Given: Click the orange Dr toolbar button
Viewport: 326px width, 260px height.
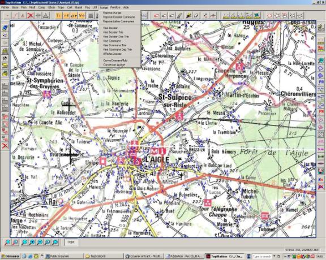Looking at the screenshot, I should (x=74, y=16).
